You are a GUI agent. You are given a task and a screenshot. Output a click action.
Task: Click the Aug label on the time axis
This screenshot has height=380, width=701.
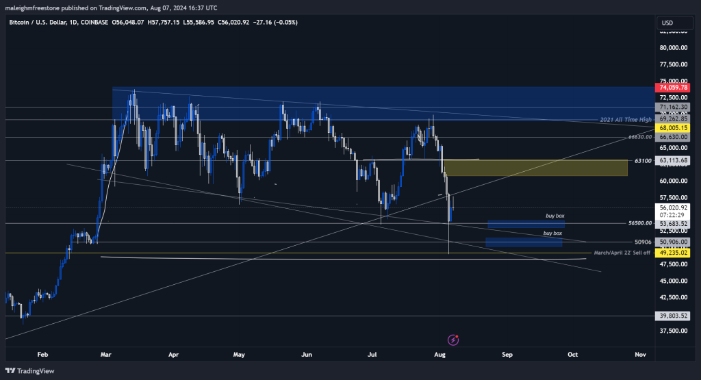pos(440,355)
